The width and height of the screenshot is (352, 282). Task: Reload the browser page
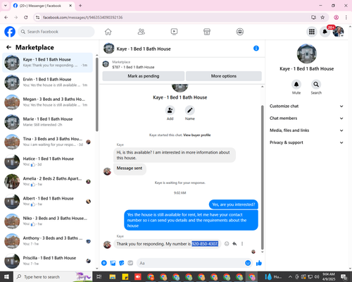pos(26,18)
